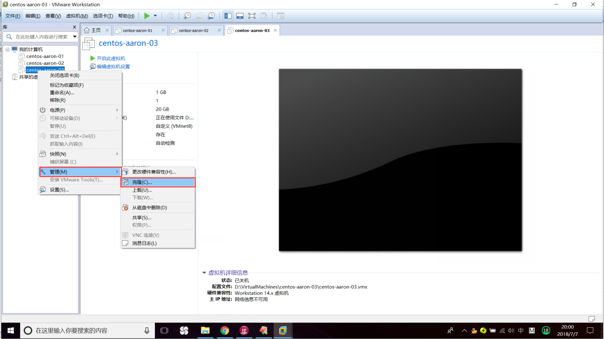This screenshot has width=604, height=339.
Task: Open the 帮助(H) menu
Action: [126, 16]
